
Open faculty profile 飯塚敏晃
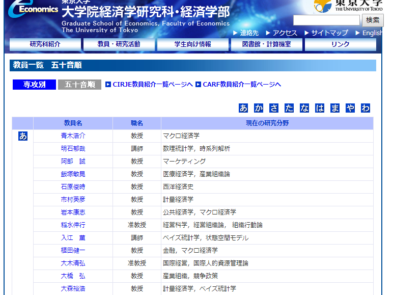point(73,174)
